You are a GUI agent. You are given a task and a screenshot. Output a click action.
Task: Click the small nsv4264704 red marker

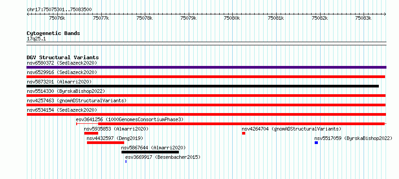pos(243,133)
